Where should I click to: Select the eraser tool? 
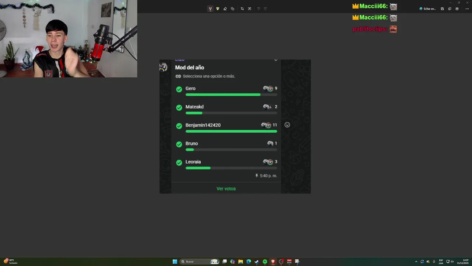coord(225,9)
